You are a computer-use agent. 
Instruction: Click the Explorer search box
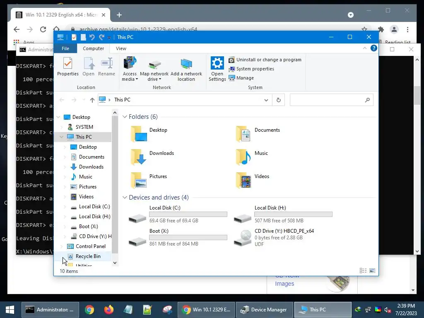(x=331, y=100)
